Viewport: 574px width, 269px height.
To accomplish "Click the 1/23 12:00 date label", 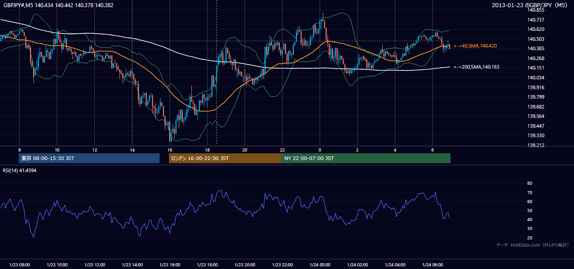I will (95, 265).
